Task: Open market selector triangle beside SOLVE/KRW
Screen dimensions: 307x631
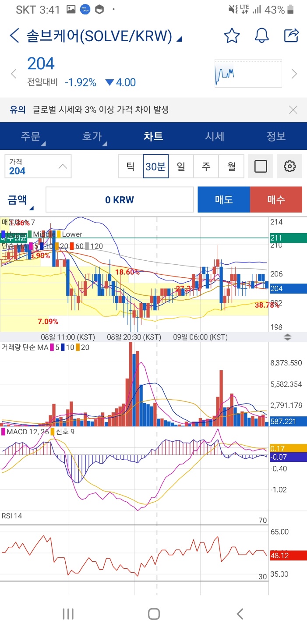Action: [x=179, y=39]
